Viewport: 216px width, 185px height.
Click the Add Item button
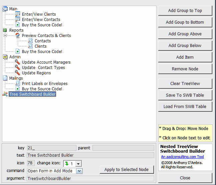pos(185,57)
